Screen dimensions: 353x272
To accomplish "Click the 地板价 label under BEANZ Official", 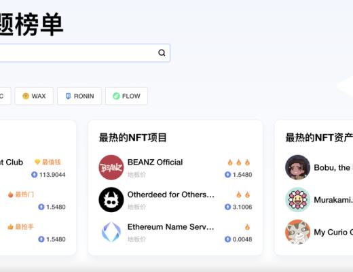I will tap(136, 175).
